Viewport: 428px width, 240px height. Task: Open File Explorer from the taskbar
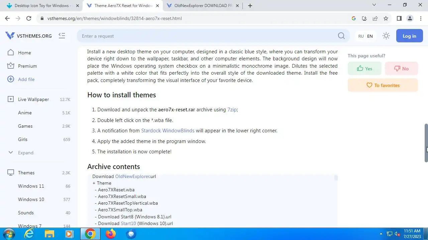click(49, 234)
